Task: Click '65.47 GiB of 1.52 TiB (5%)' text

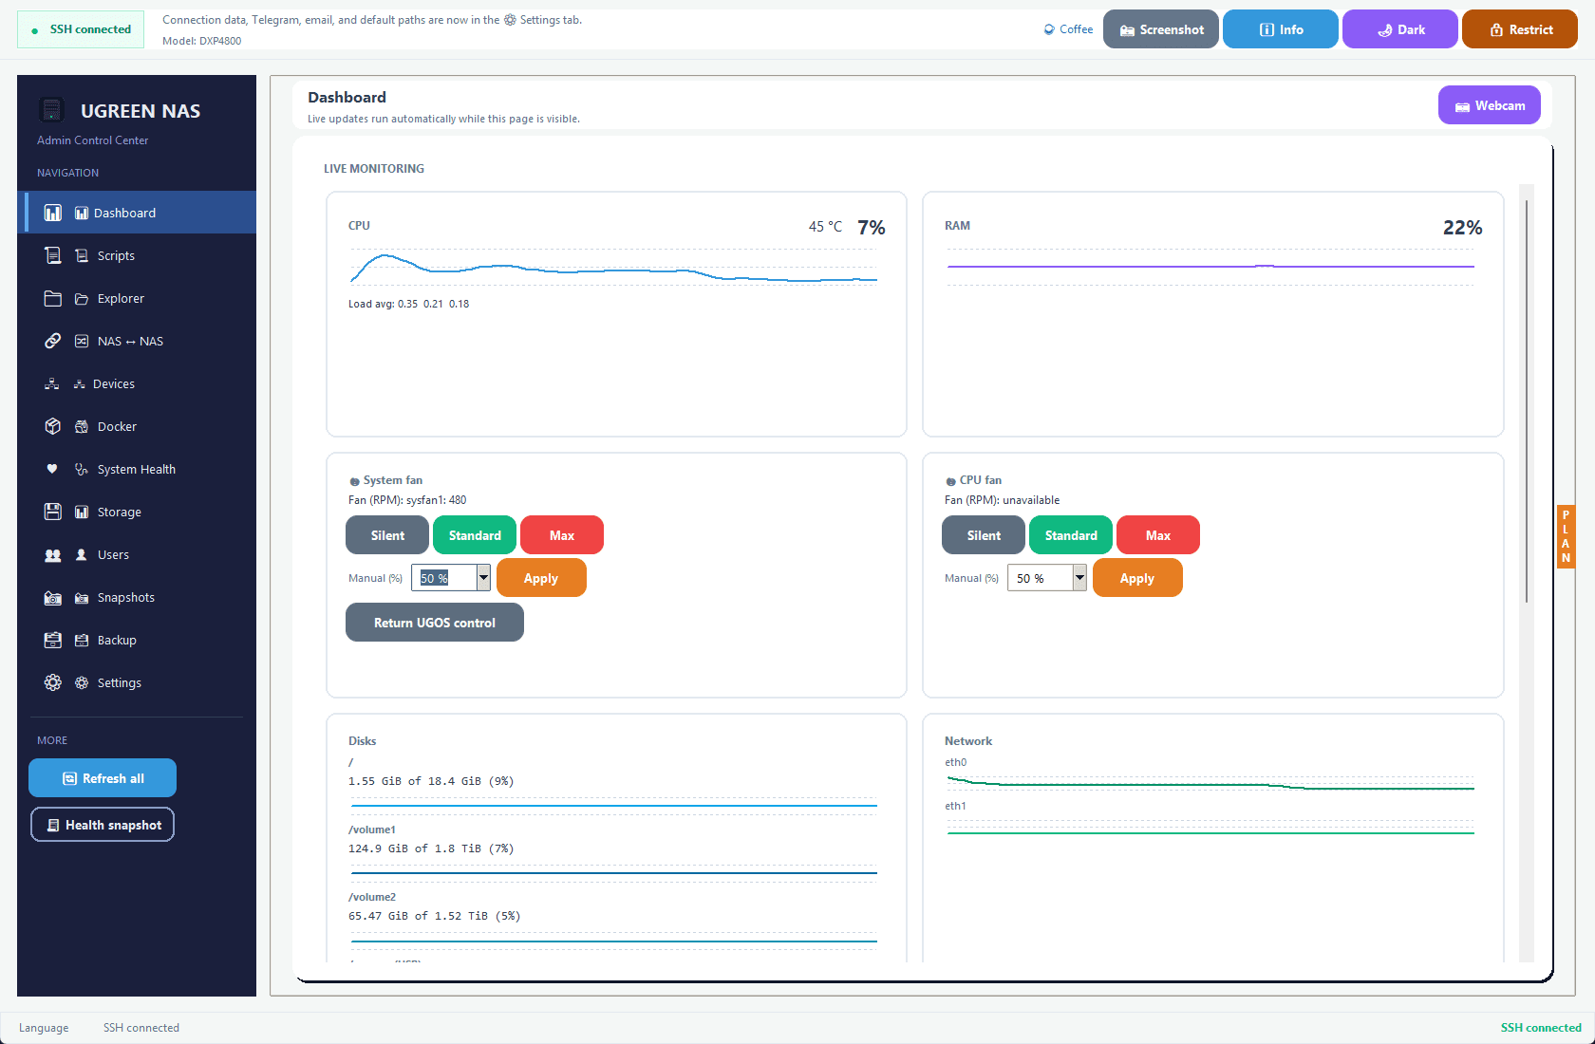Action: [x=435, y=916]
